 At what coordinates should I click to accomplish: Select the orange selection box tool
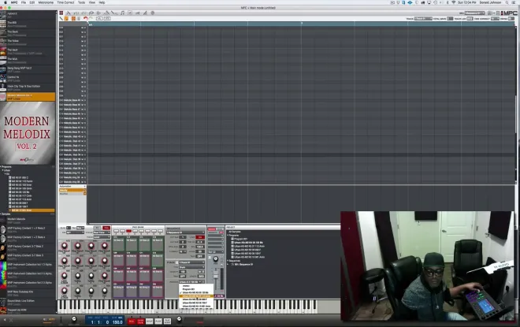coord(66,19)
